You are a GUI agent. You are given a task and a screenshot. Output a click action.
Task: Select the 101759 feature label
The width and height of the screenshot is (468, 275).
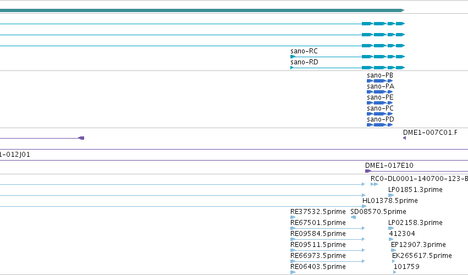coord(406,267)
